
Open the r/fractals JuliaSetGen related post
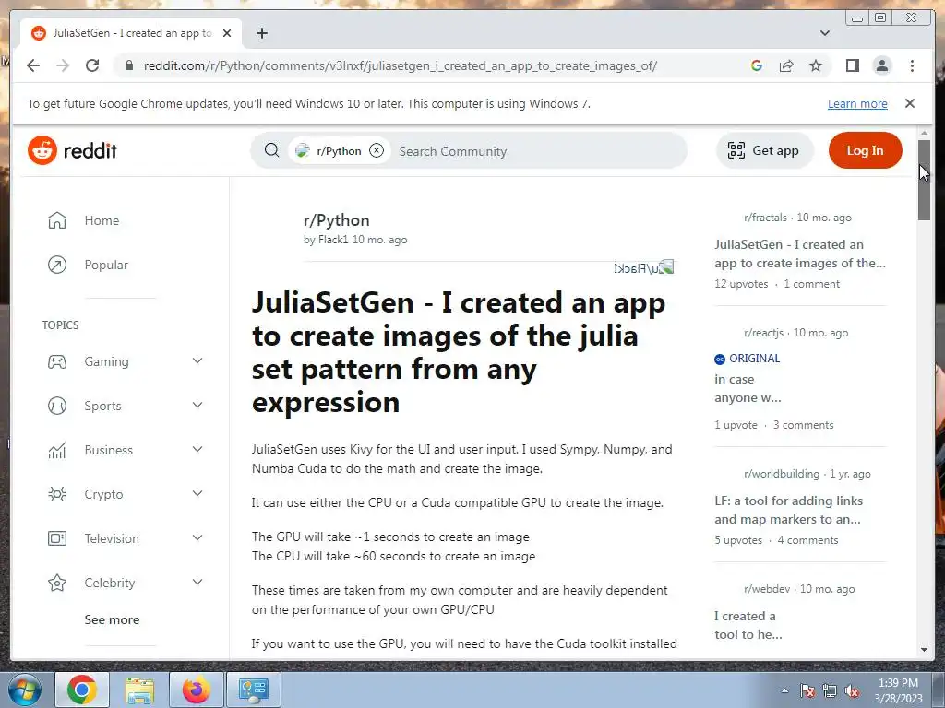tap(800, 254)
